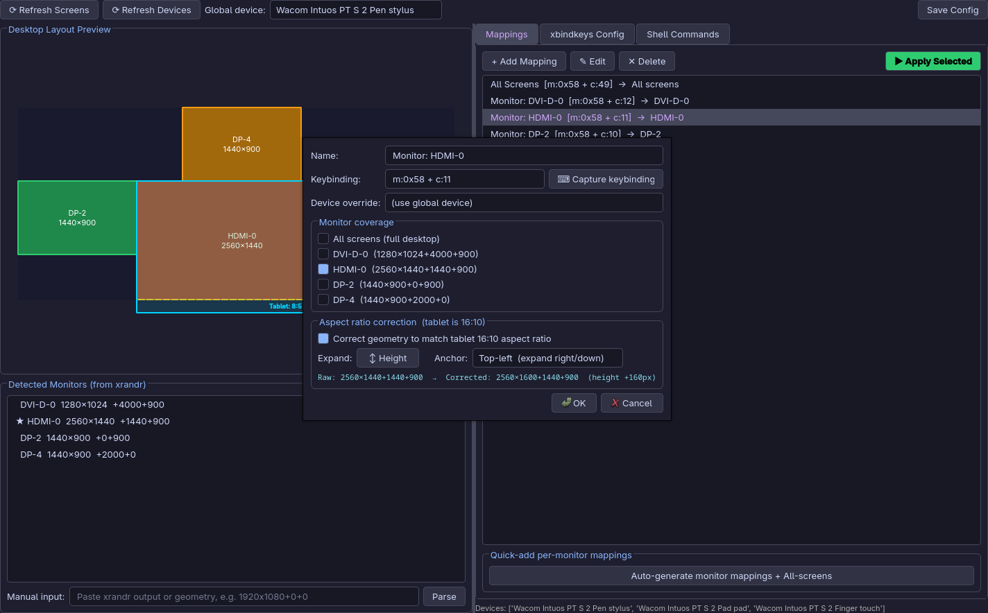Image resolution: width=988 pixels, height=613 pixels.
Task: Enable All screens full desktop checkbox
Action: tap(323, 239)
